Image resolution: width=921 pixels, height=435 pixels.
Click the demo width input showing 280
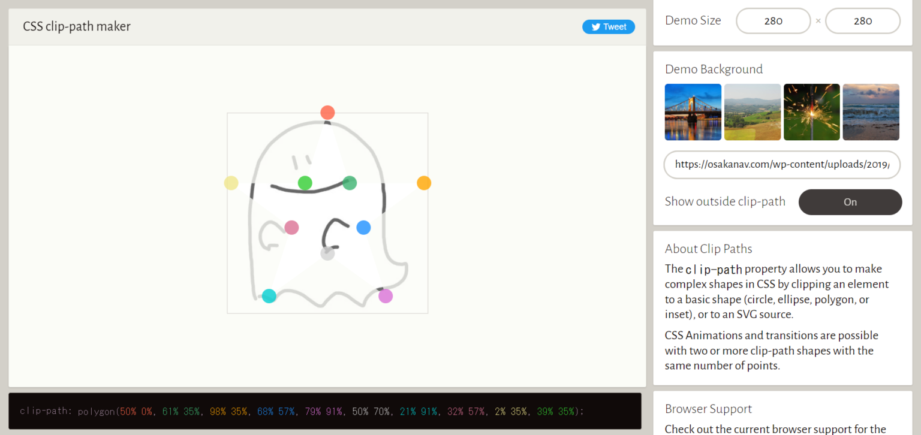(x=773, y=20)
